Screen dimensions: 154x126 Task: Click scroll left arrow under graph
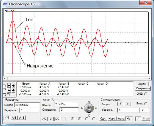pos(5,78)
